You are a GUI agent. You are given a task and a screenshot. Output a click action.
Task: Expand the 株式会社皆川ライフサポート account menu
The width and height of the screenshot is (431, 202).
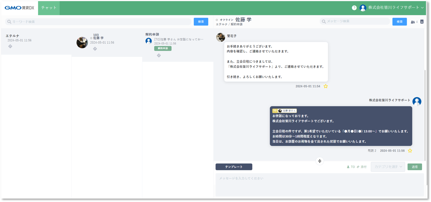coord(396,8)
